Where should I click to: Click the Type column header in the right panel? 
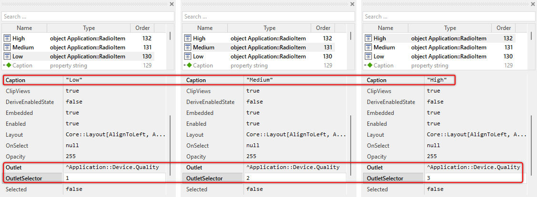tap(450, 28)
